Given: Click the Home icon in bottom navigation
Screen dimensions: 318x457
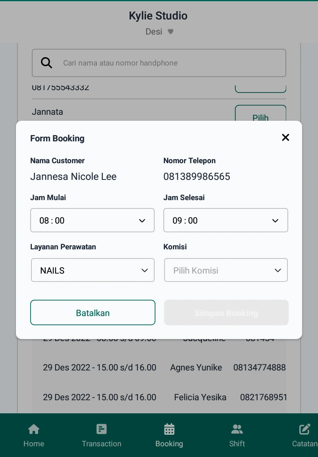Looking at the screenshot, I should pos(34,429).
